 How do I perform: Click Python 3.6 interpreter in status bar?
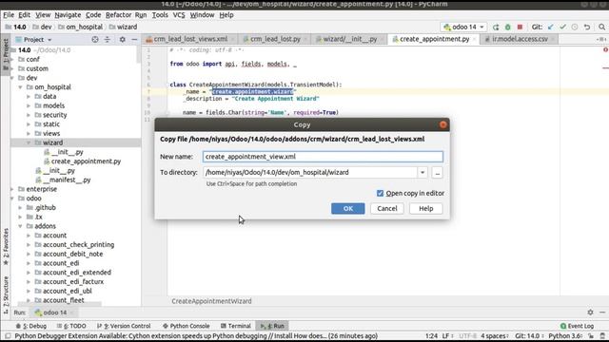pos(565,335)
